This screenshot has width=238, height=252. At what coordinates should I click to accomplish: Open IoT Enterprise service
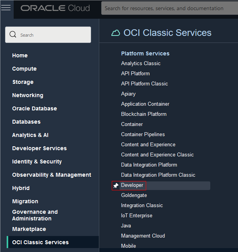pos(136,215)
